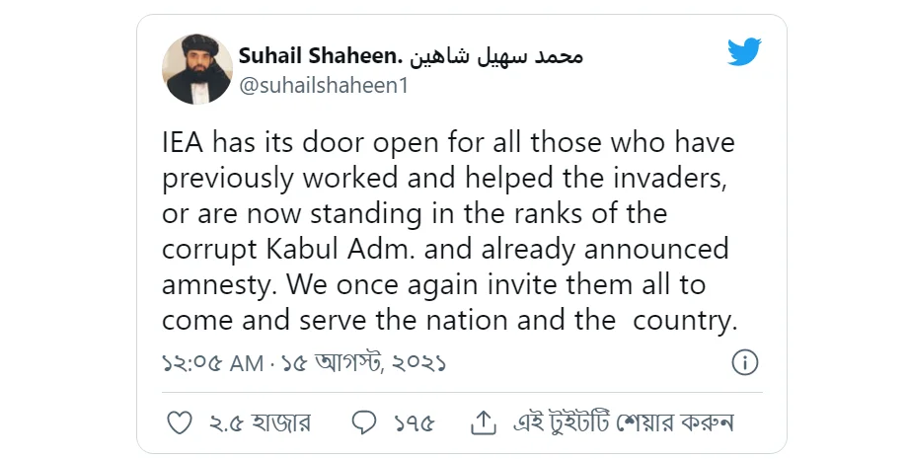This screenshot has width=908, height=459.
Task: Click the date ১৫ আগস্ট, ২০২১
Action: pos(363,363)
